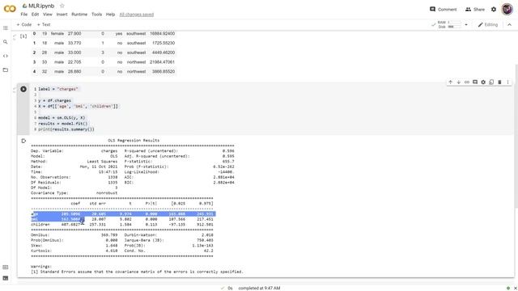518x291 pixels.
Task: Open the terminal icon at bottom left
Action: 6,278
